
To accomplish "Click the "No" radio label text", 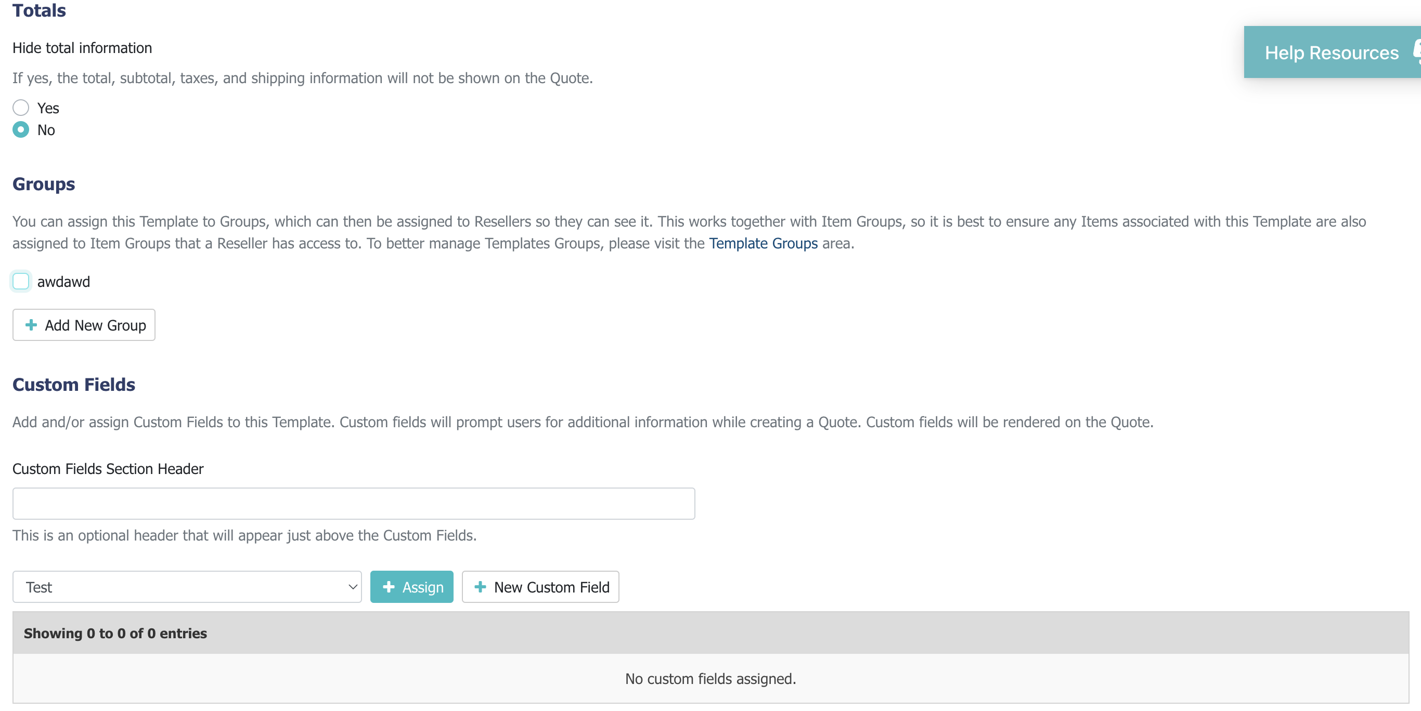I will [46, 130].
